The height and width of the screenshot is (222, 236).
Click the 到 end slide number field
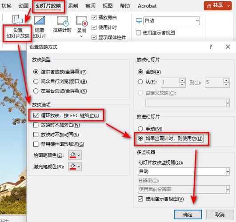214,83
